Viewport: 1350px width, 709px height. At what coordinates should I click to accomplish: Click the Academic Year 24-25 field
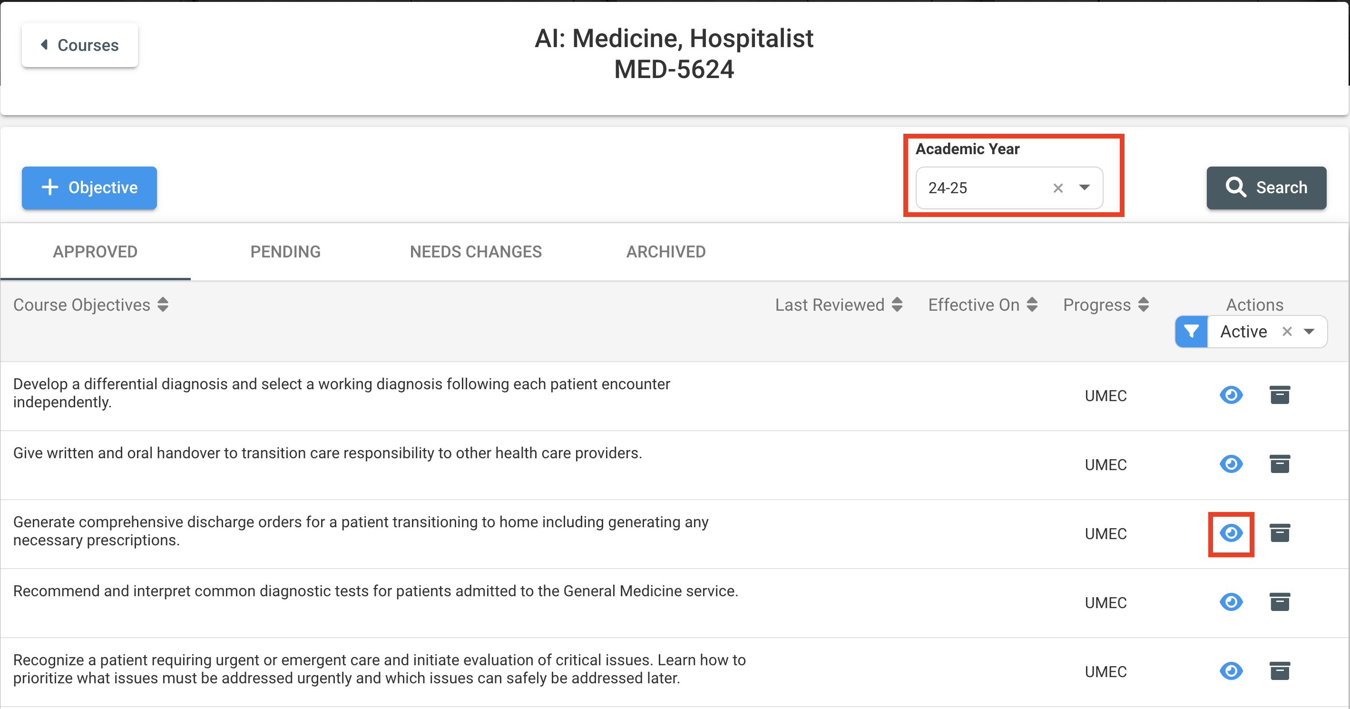click(1009, 188)
